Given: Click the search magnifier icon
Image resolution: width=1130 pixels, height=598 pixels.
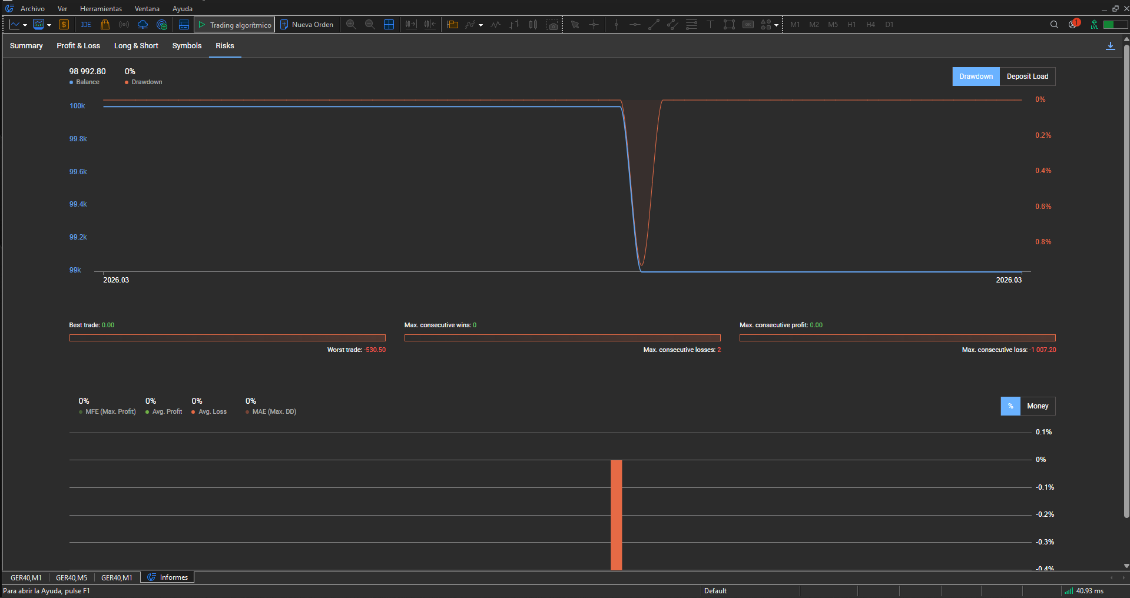Looking at the screenshot, I should coord(1054,25).
